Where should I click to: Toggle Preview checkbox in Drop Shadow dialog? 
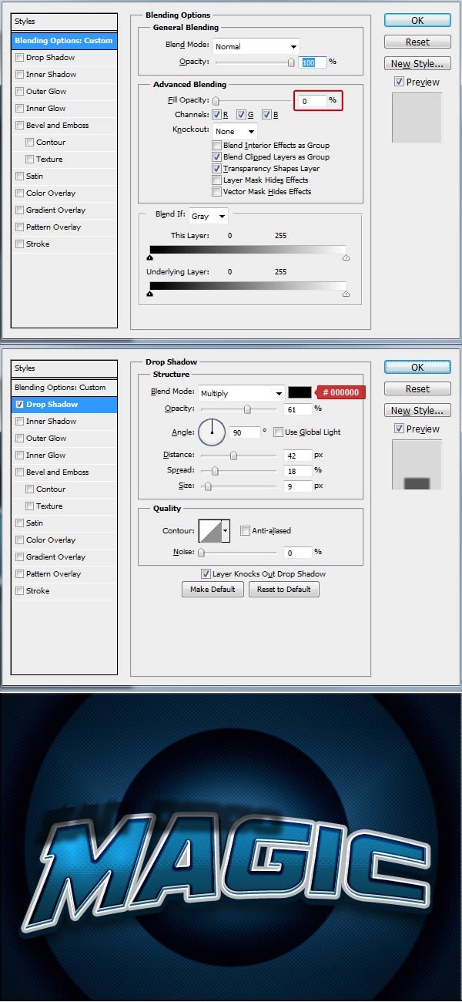(x=398, y=429)
